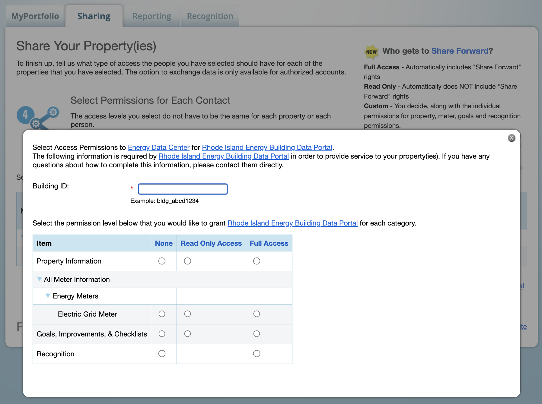Select Read Only Access for Property Information
Viewport: 542px width, 404px height.
pos(187,261)
